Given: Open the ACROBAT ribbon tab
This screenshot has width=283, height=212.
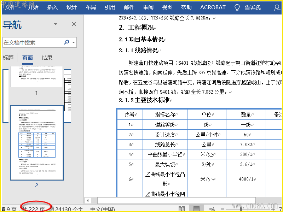Looking at the screenshot, I should pos(213,7).
